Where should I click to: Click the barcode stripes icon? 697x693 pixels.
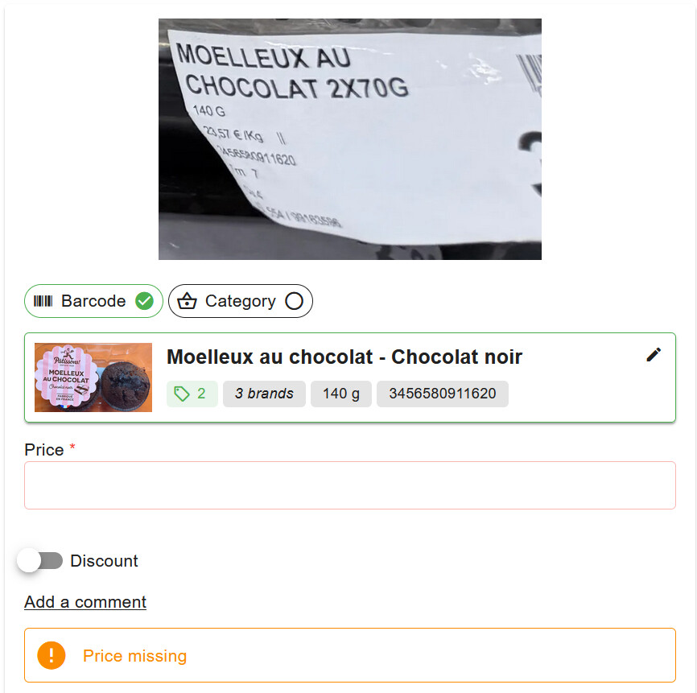[43, 301]
